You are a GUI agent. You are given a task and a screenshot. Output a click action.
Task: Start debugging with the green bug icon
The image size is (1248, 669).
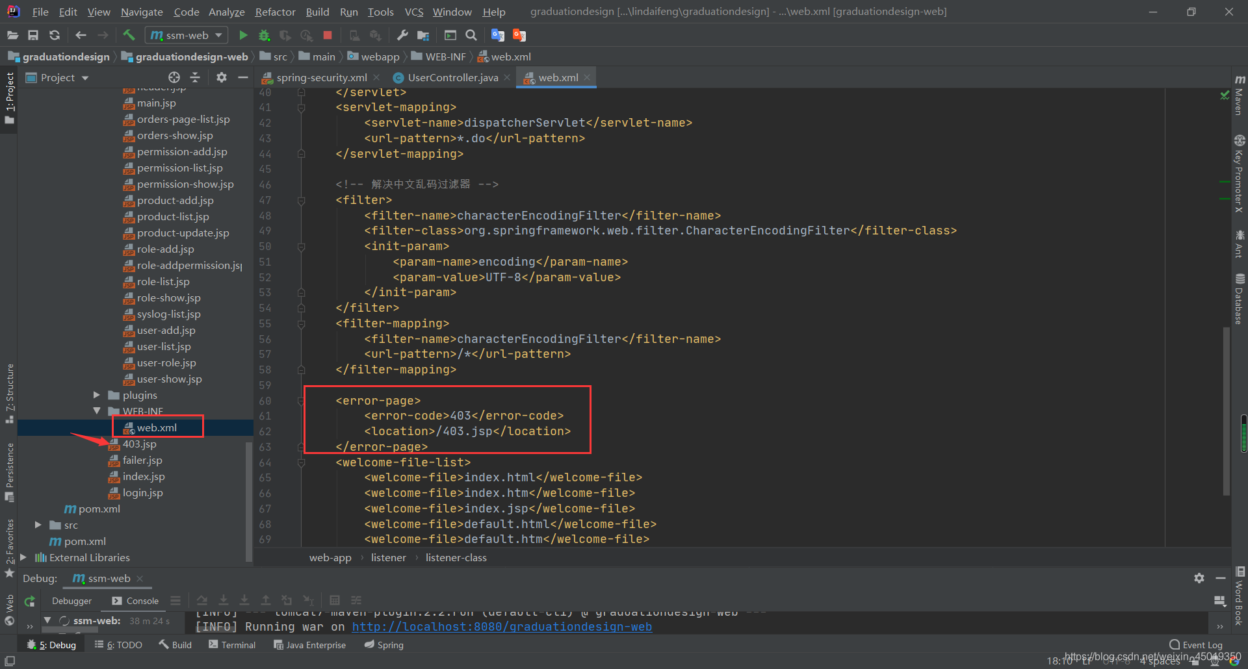coord(264,35)
